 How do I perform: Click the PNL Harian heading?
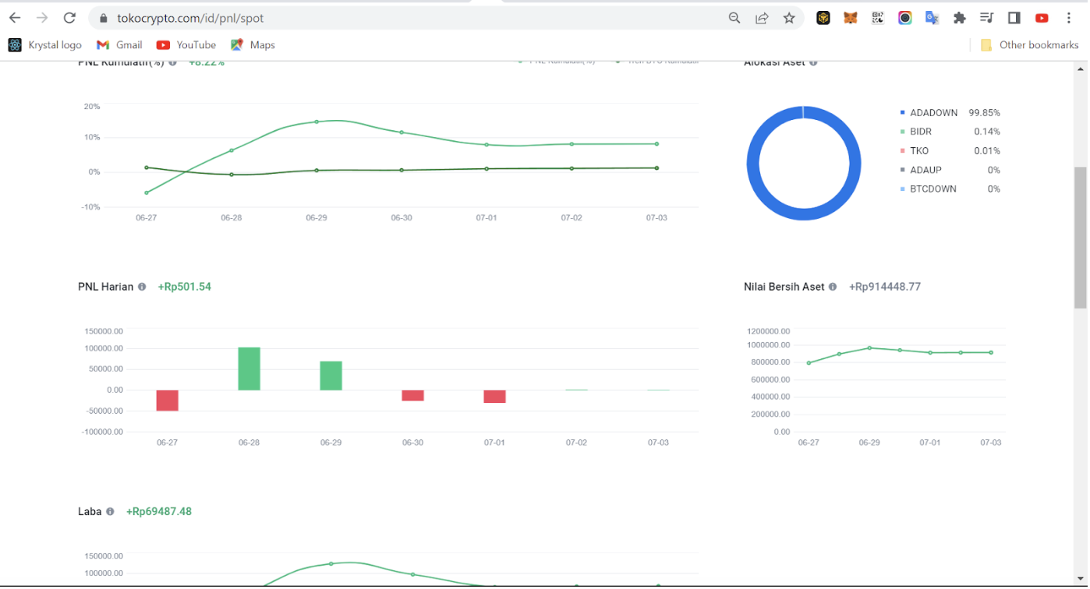pos(106,287)
